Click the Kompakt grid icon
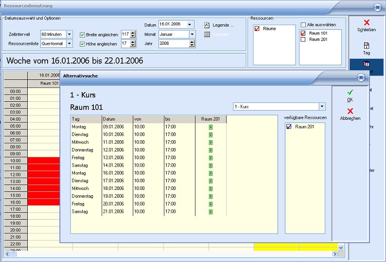This screenshot has width=386, height=262. point(207,34)
